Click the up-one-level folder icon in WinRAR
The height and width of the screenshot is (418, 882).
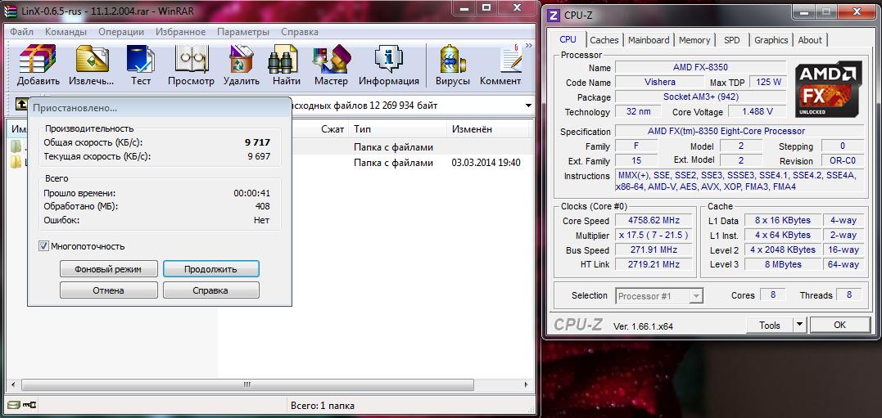click(21, 105)
